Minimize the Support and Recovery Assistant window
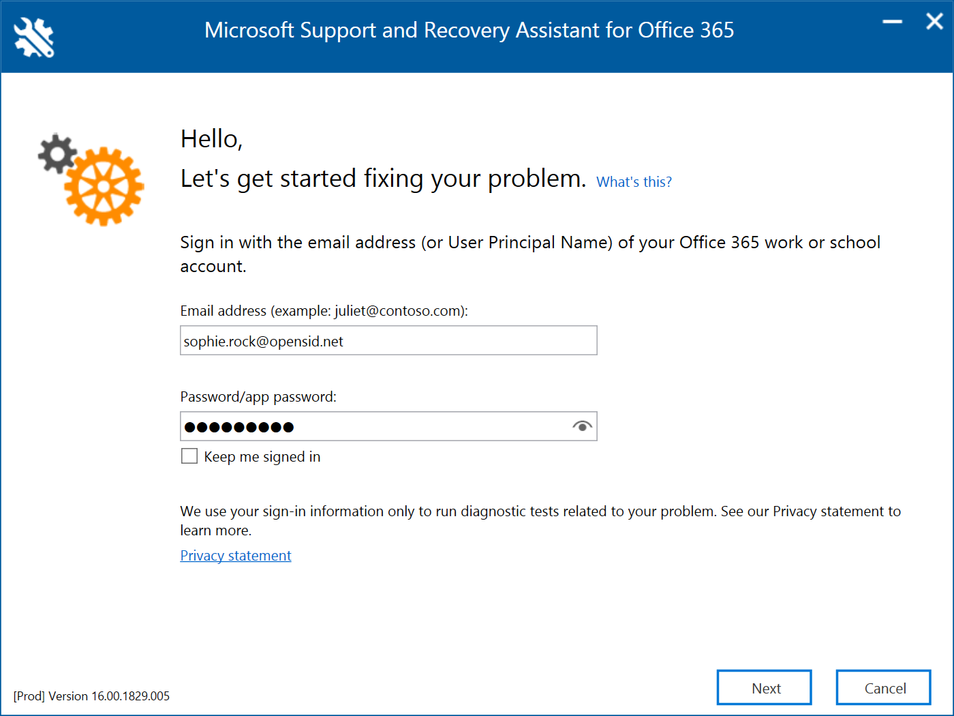Viewport: 954px width, 716px height. (x=892, y=22)
